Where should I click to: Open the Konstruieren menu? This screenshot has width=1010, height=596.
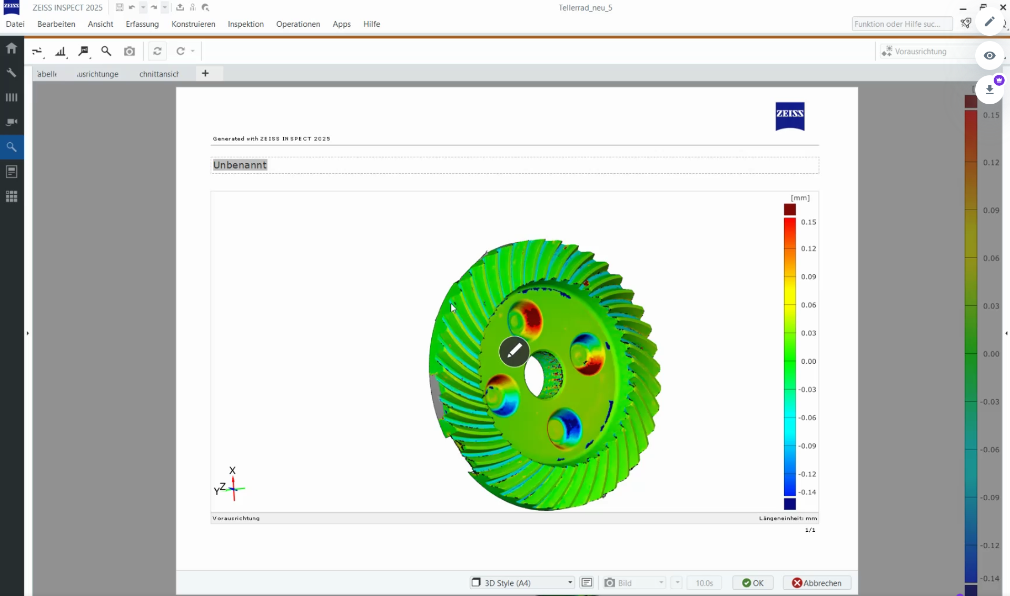193,24
